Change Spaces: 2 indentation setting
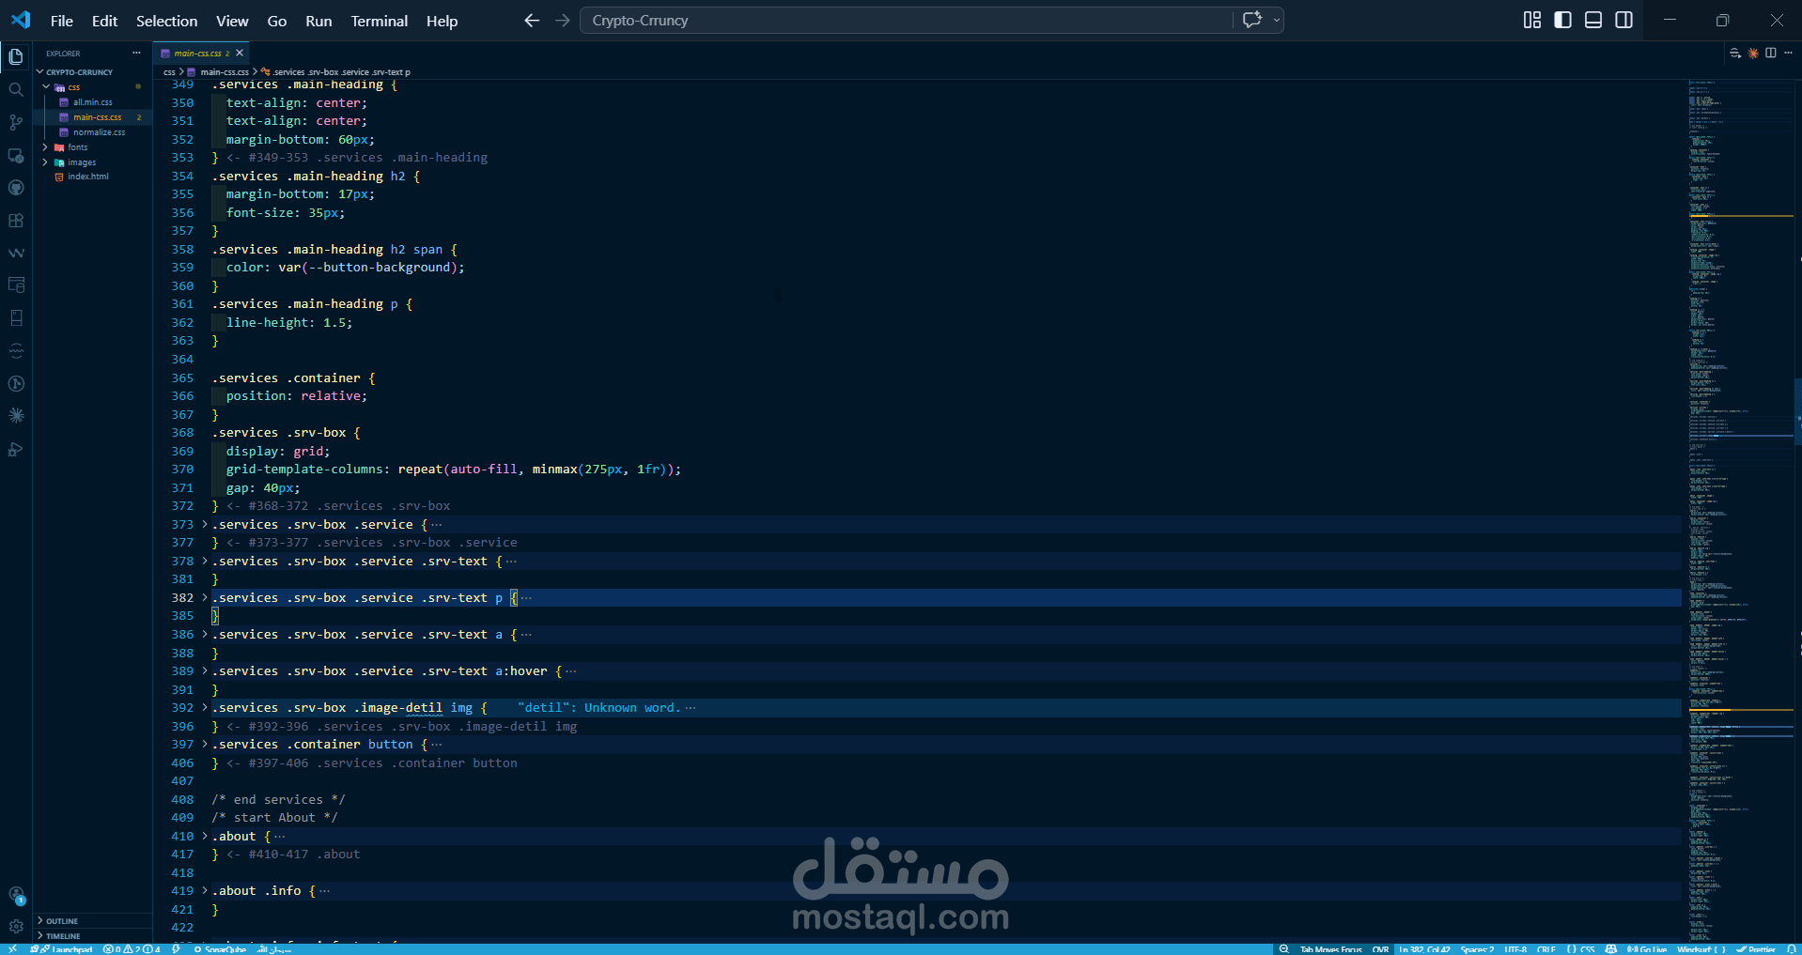The image size is (1802, 955). point(1477,949)
